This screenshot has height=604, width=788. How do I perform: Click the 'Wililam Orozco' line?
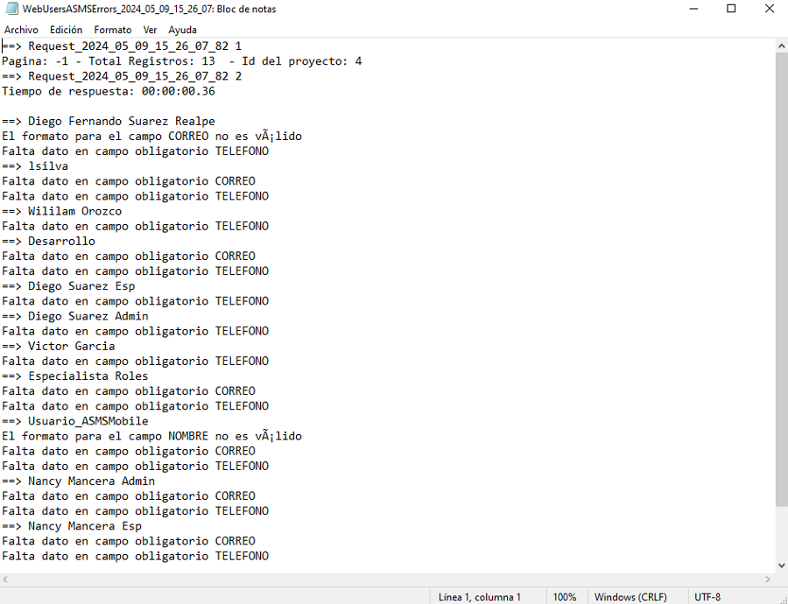[62, 211]
